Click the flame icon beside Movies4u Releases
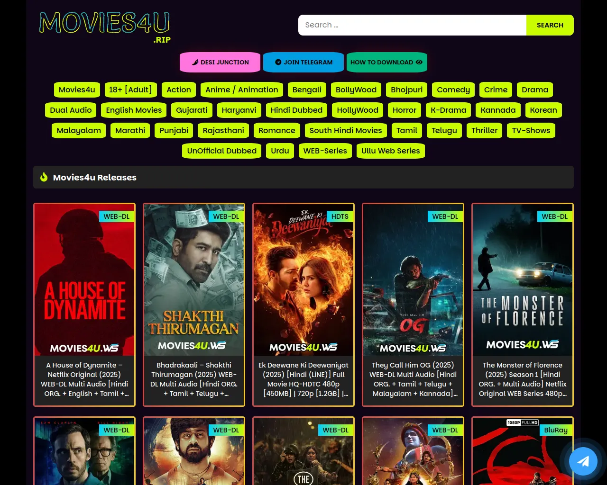 (44, 177)
